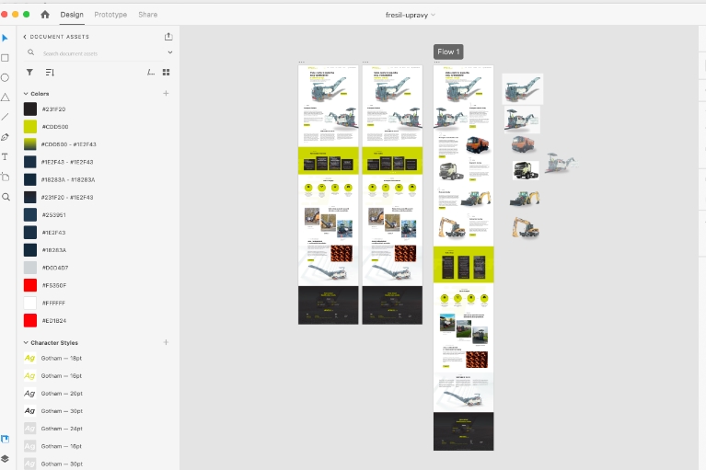Screen dimensions: 706x470
Task: Filter document assets with funnel icon
Action: point(29,72)
